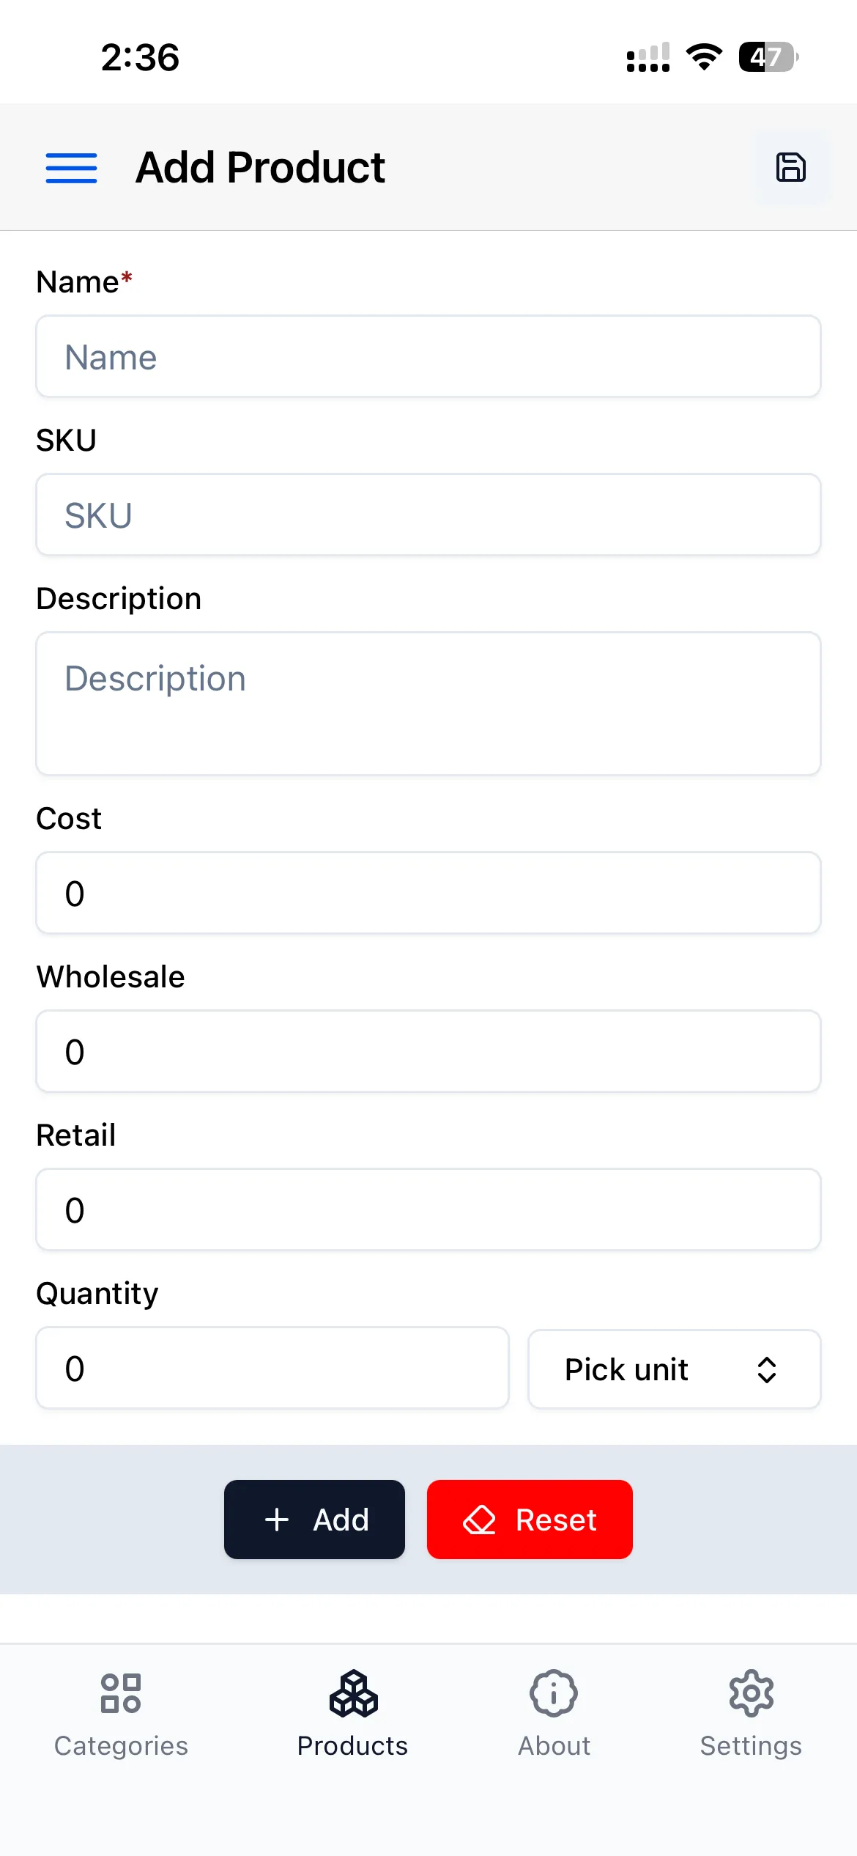Tap the About info icon
This screenshot has width=857, height=1856.
tap(554, 1693)
